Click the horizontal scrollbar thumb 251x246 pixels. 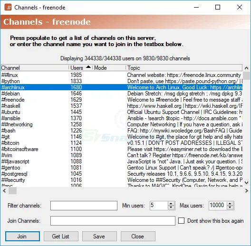[12, 190]
